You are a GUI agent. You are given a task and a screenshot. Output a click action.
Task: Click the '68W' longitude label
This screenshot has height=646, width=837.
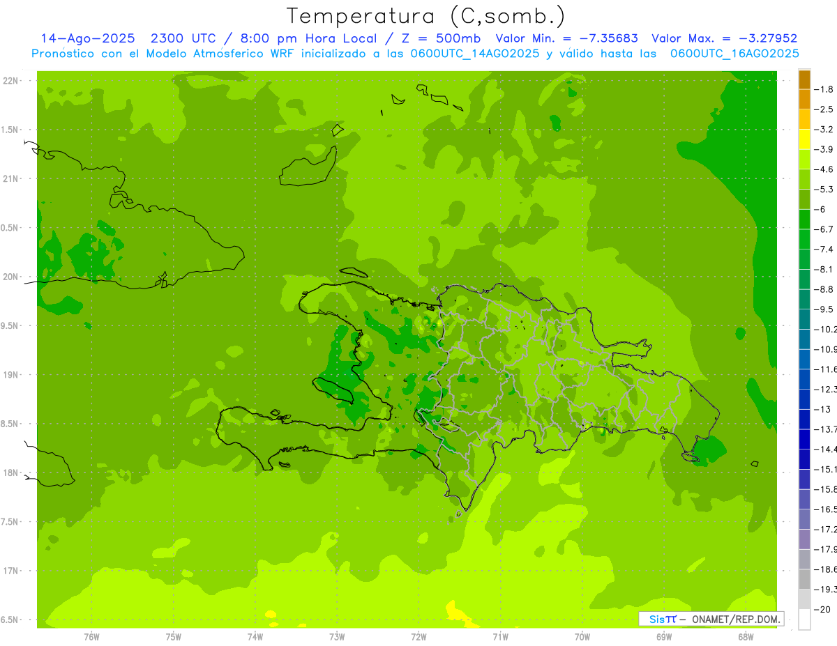pyautogui.click(x=746, y=637)
